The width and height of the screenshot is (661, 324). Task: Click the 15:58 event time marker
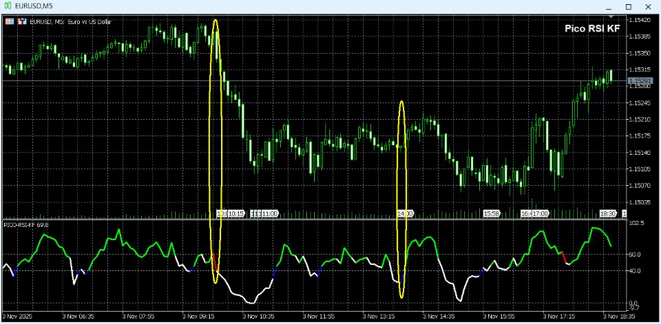tap(491, 214)
